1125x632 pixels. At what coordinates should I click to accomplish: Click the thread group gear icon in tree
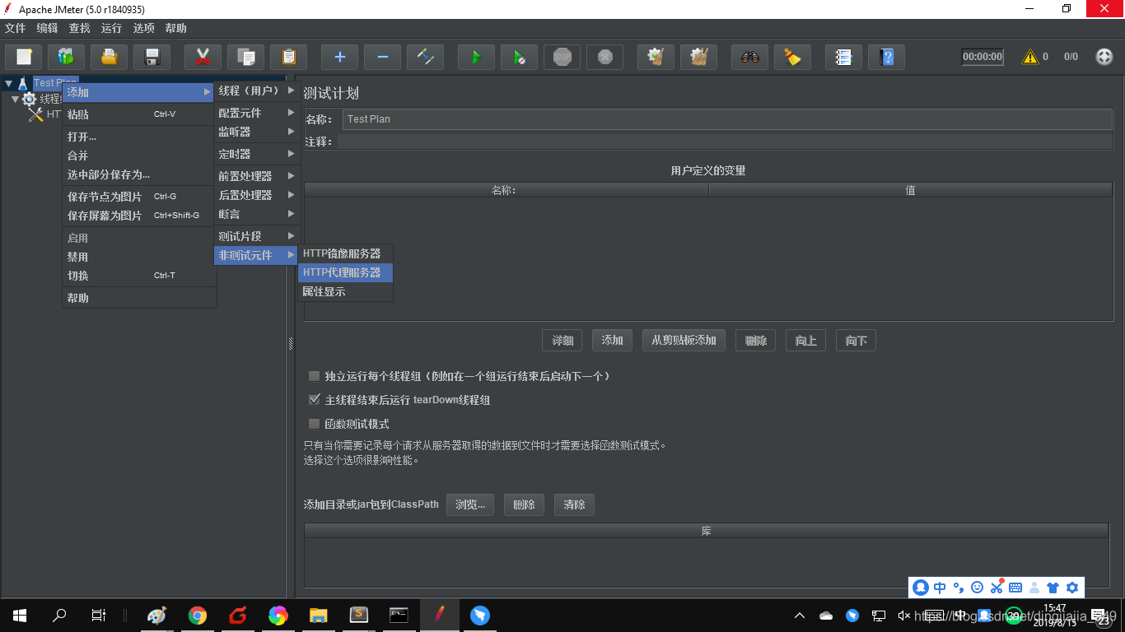coord(30,99)
